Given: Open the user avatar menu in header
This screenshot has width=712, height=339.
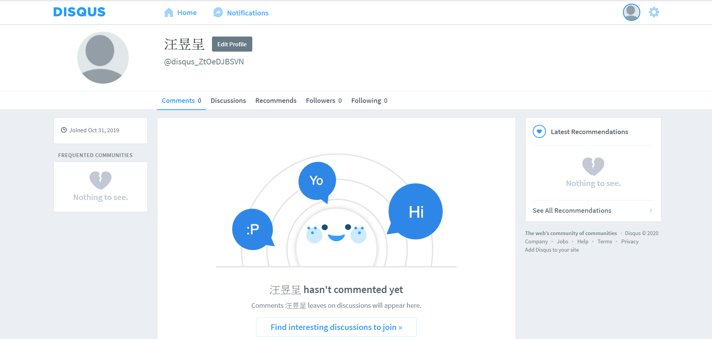Looking at the screenshot, I should pos(631,12).
